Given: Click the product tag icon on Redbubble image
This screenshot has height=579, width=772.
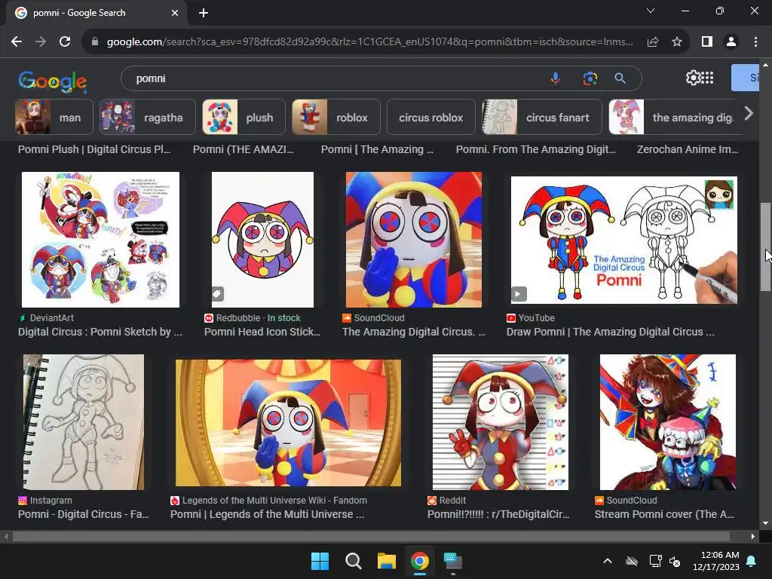Looking at the screenshot, I should (x=218, y=294).
